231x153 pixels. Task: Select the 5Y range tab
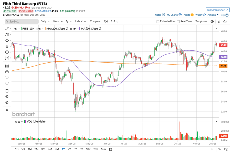(x=81, y=149)
